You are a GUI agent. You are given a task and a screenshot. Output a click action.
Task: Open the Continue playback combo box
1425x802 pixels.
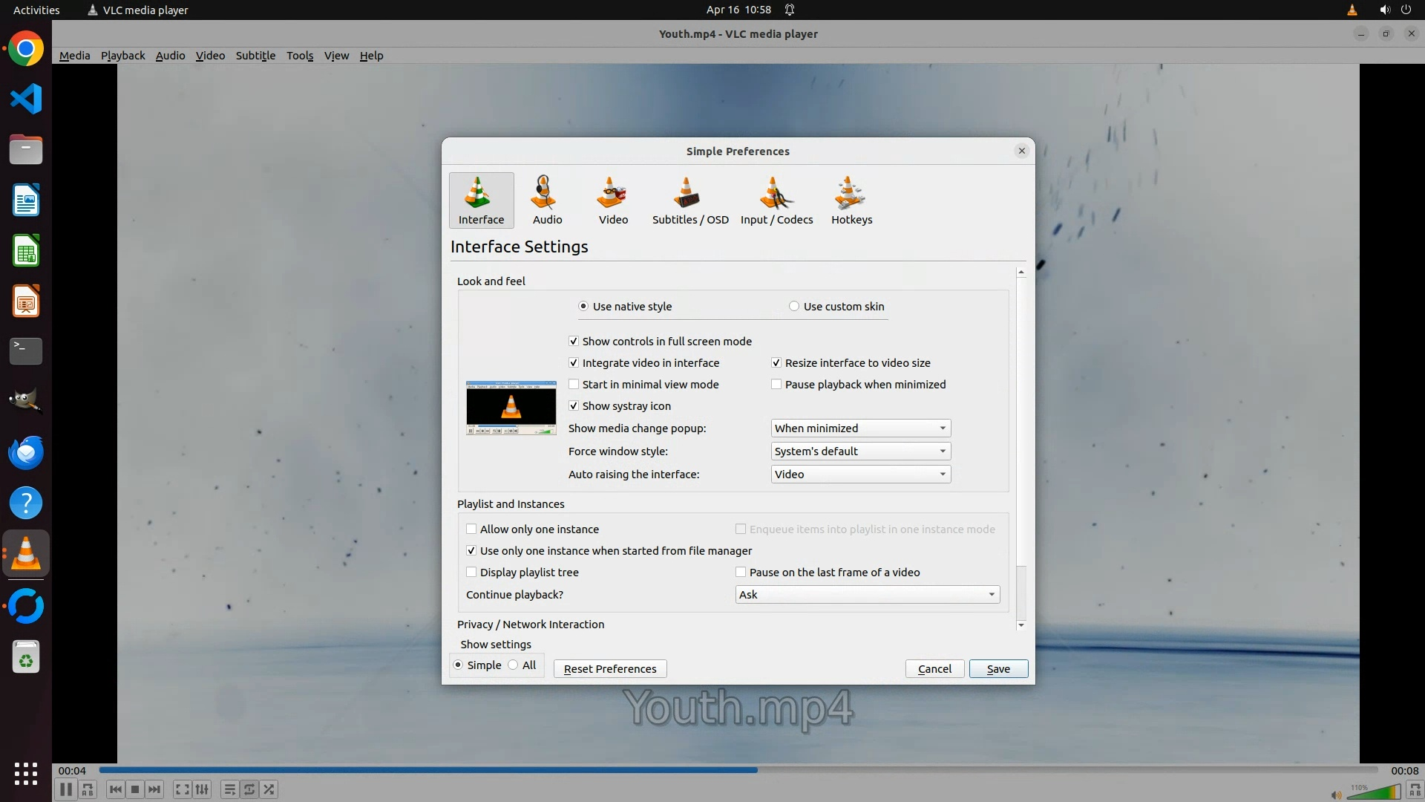pos(867,595)
